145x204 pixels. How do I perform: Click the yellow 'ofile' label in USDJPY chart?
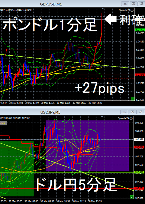tap(3, 123)
